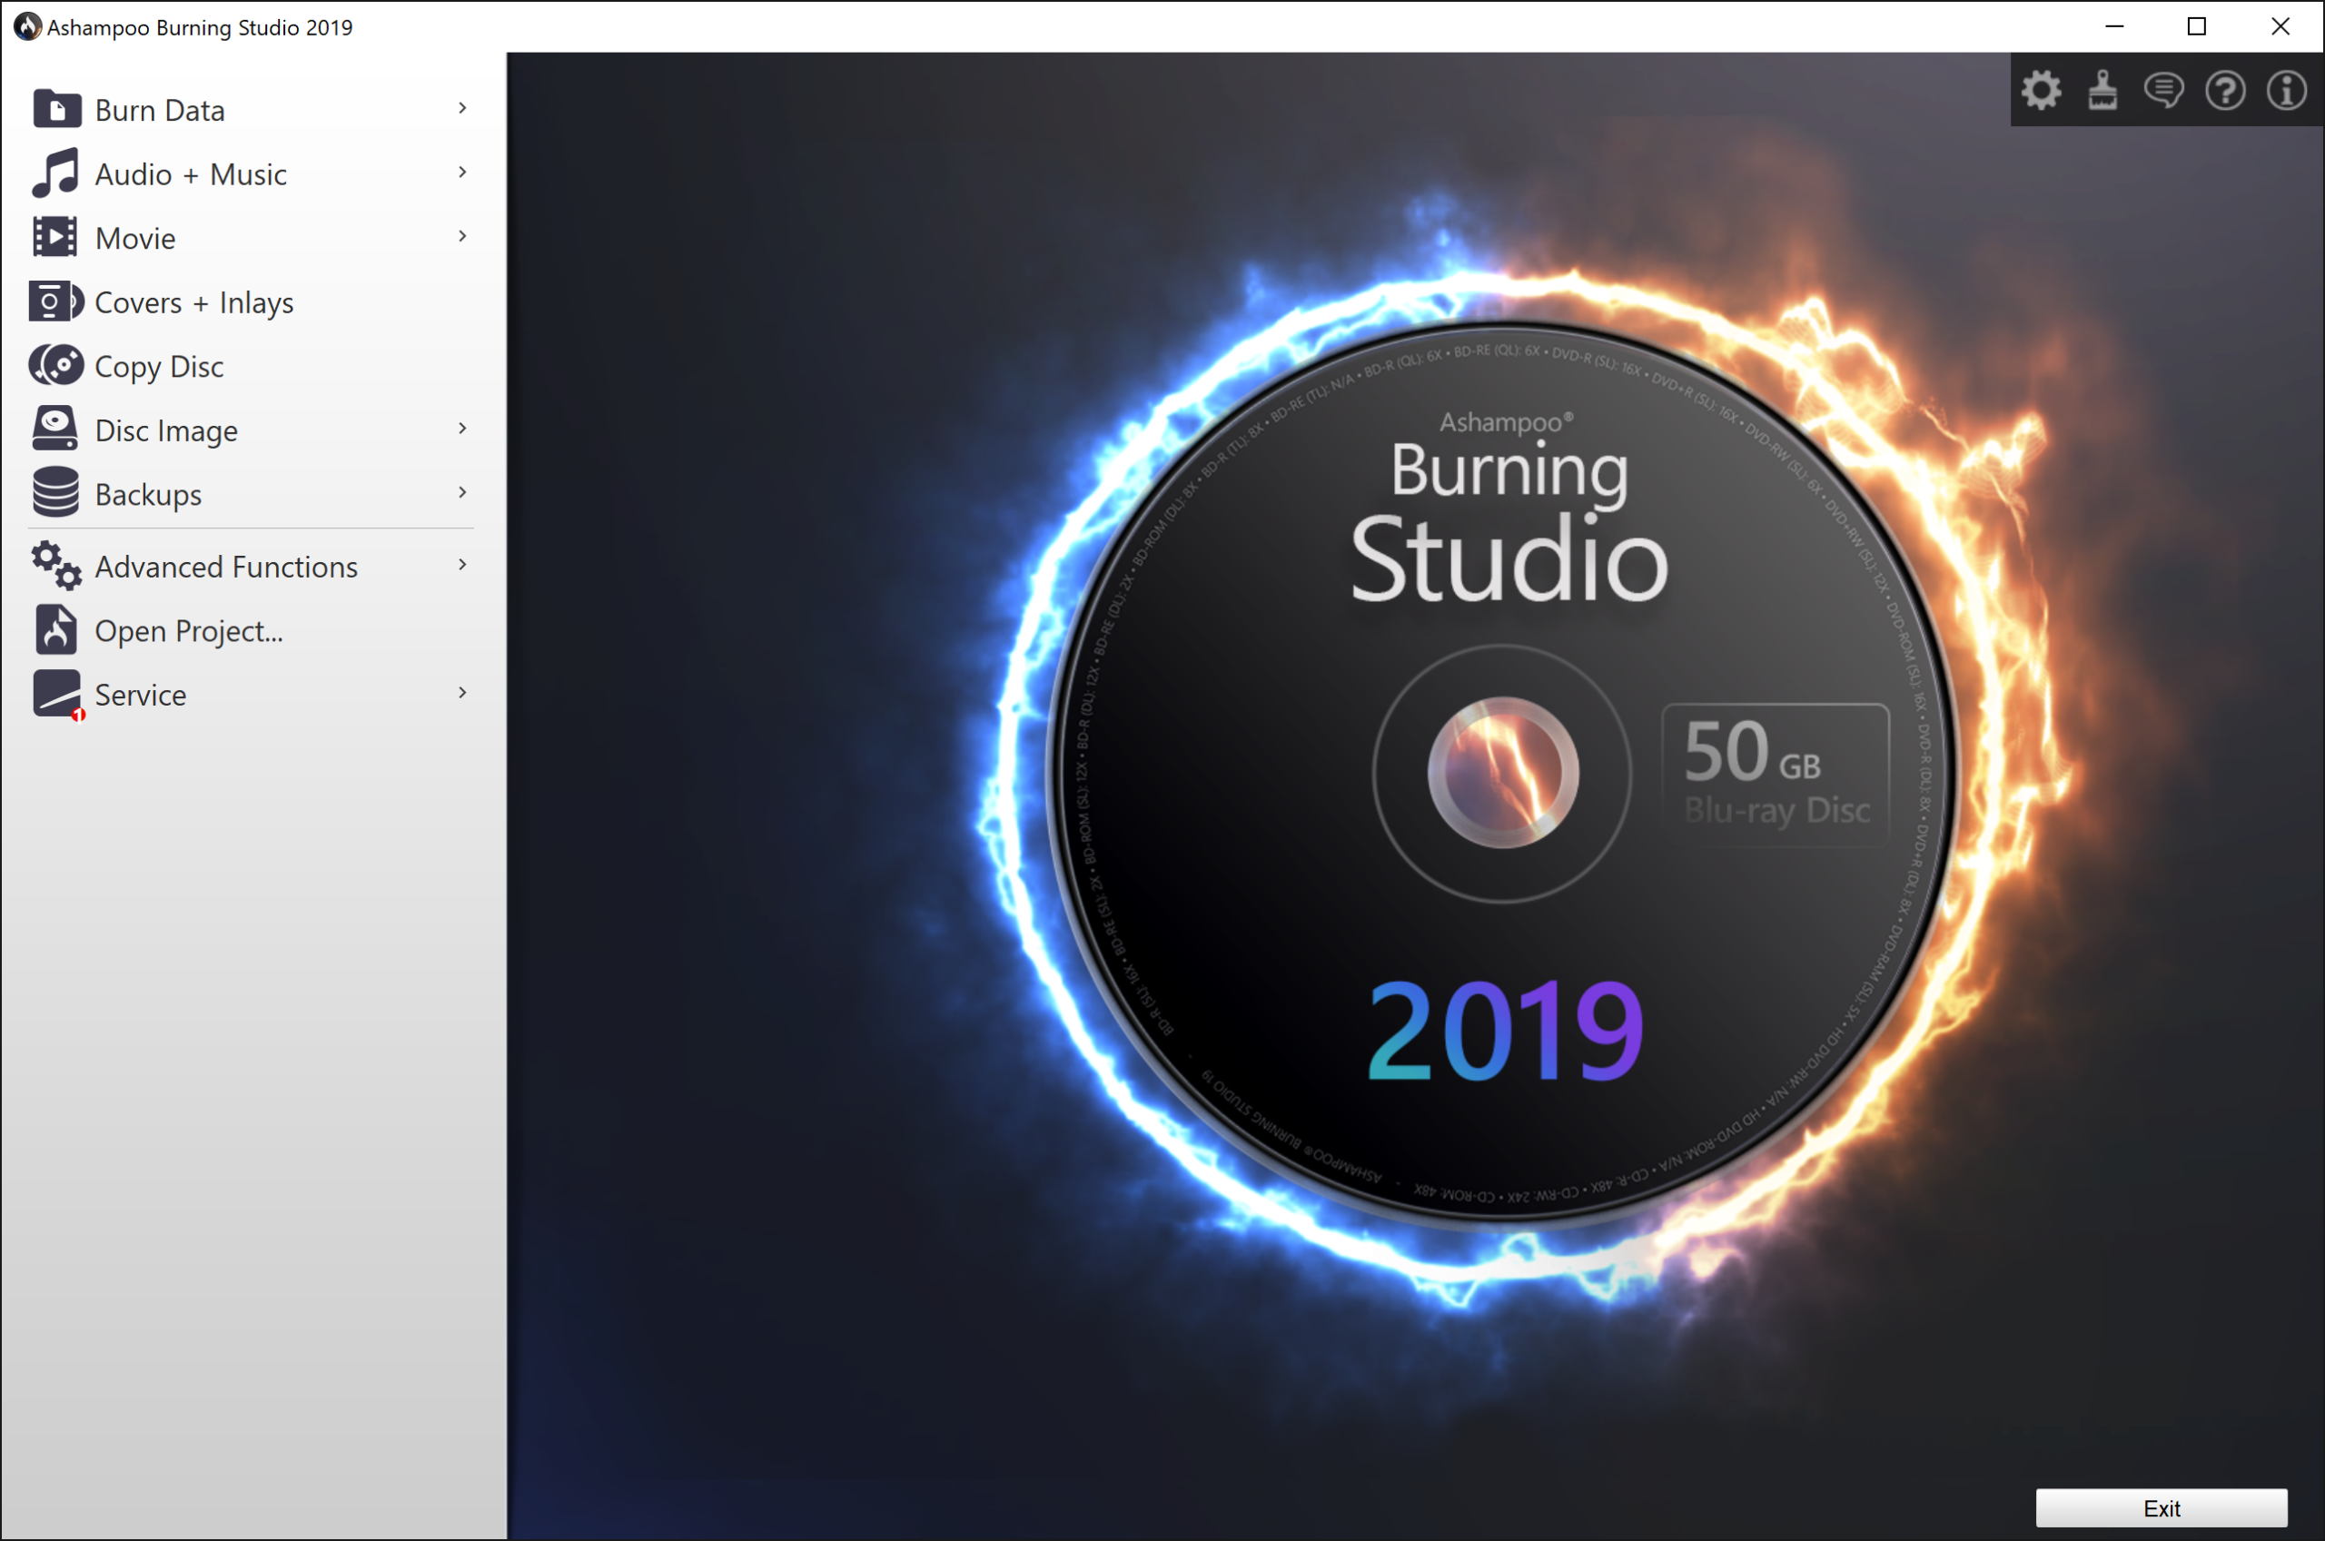Expand the Movie submenu arrow
This screenshot has height=1541, width=2325.
tap(464, 239)
